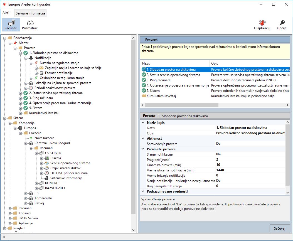Screen dimensions: 293x241
Task: Click the green lightning icon for Otklonjeno stanje
Action: point(36,78)
